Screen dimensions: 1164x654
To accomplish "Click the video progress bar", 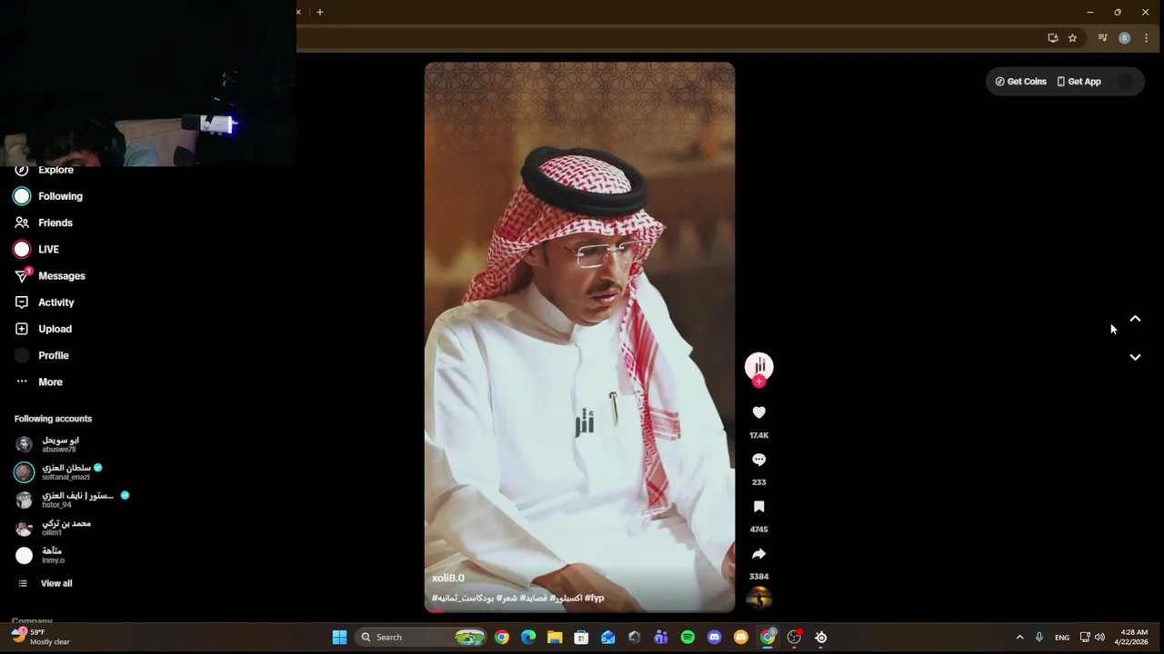I will (x=579, y=610).
